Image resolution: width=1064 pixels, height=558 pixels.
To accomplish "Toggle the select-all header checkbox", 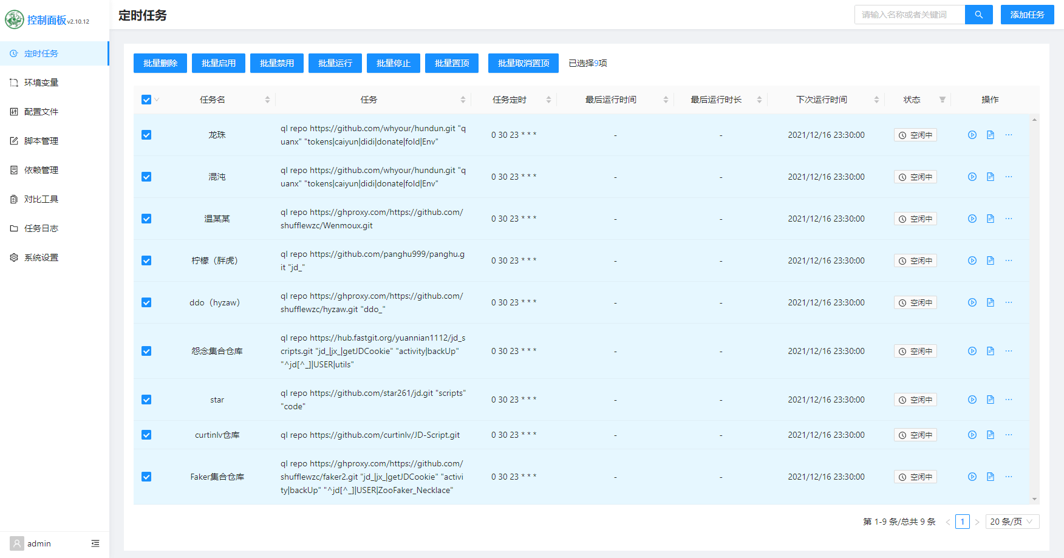I will point(146,100).
